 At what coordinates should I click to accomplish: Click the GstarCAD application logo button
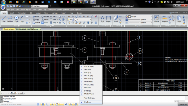pyautogui.click(x=3, y=7)
